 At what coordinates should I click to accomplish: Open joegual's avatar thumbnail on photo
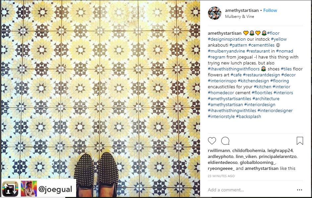(x=29, y=189)
